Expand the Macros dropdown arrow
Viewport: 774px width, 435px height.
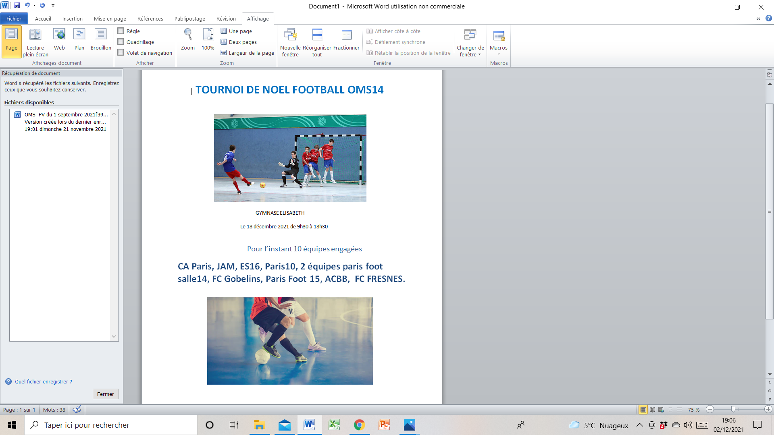(499, 54)
